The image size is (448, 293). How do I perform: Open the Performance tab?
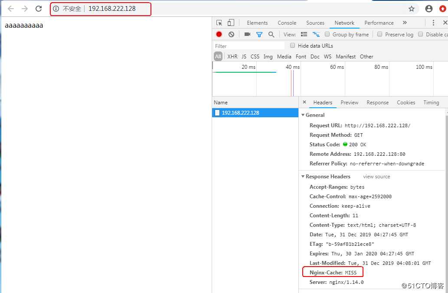(x=379, y=23)
